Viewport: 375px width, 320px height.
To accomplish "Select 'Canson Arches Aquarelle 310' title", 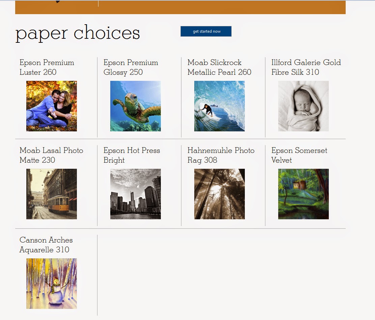I will tap(46, 245).
